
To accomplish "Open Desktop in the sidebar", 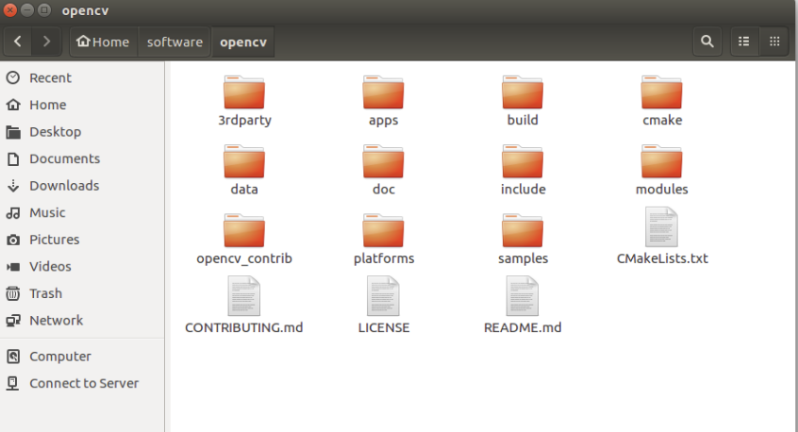I will pos(82,132).
